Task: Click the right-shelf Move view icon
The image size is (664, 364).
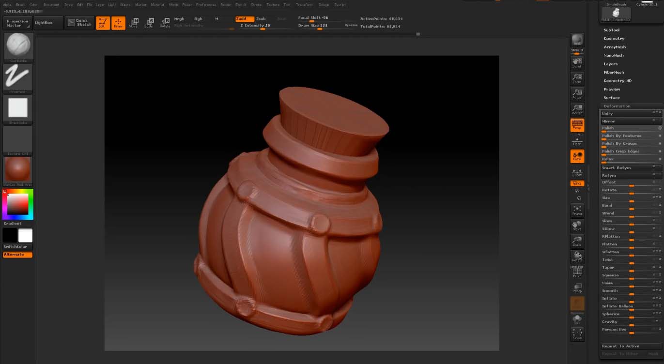Action: tap(577, 226)
